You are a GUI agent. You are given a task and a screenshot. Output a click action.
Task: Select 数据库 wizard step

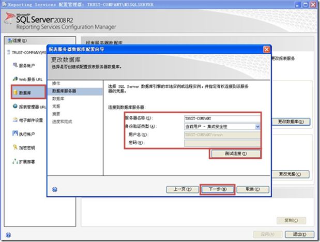pos(58,99)
